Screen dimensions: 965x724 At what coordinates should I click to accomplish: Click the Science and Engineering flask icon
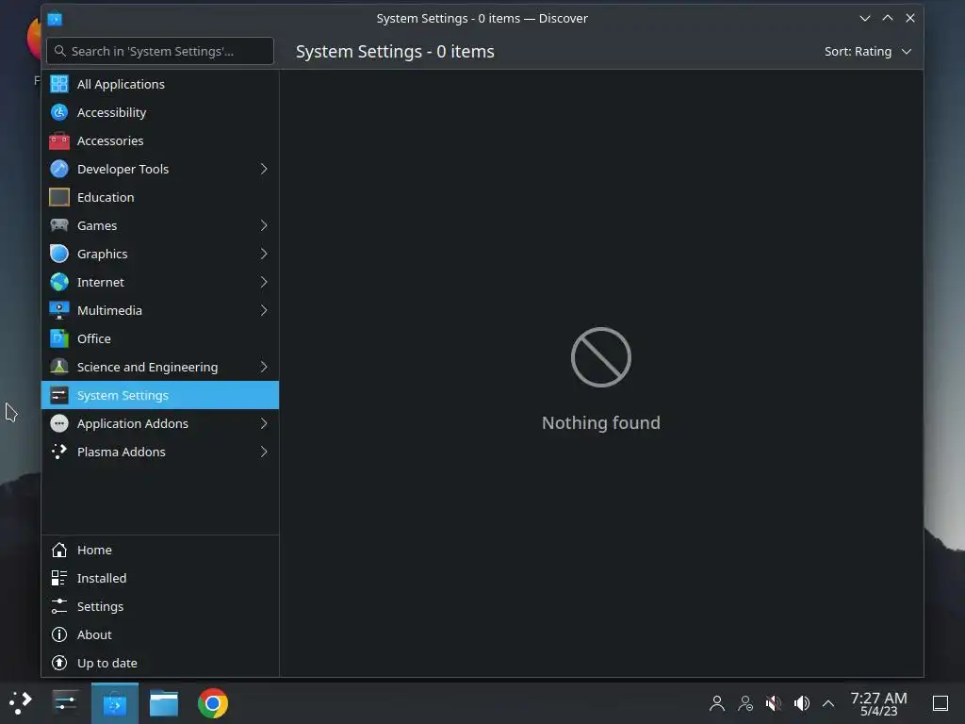(x=59, y=367)
